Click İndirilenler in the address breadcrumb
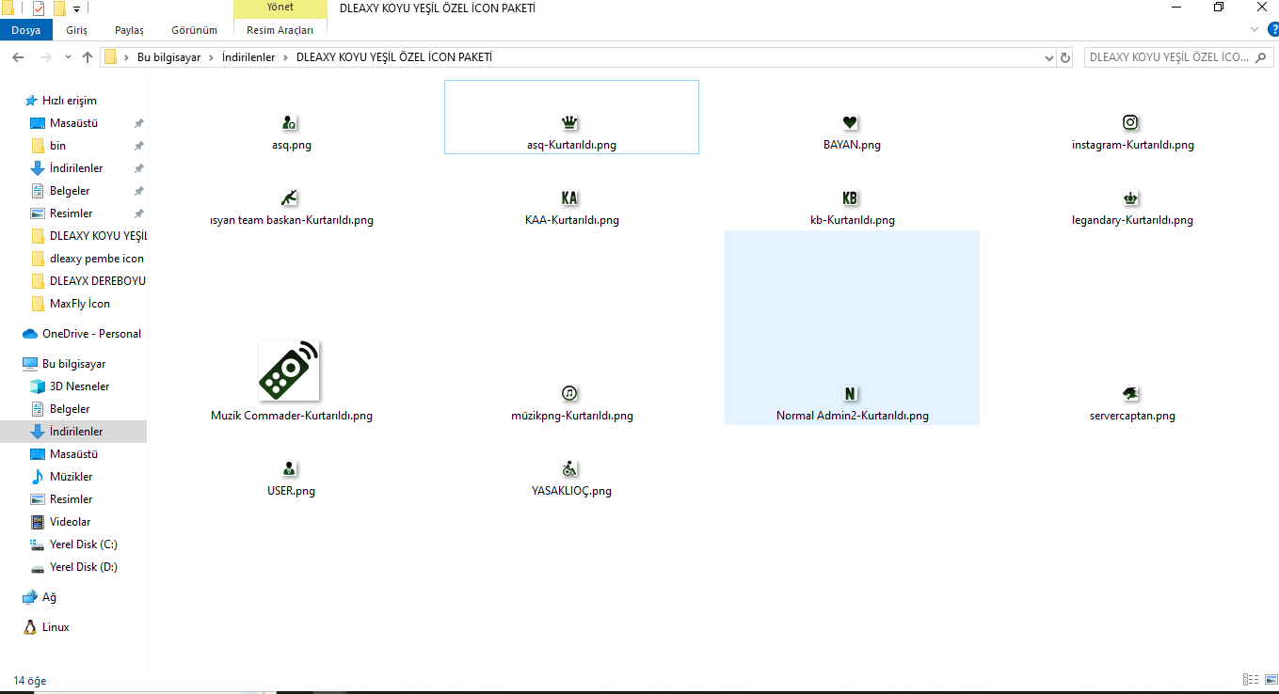The image size is (1279, 694). point(248,57)
